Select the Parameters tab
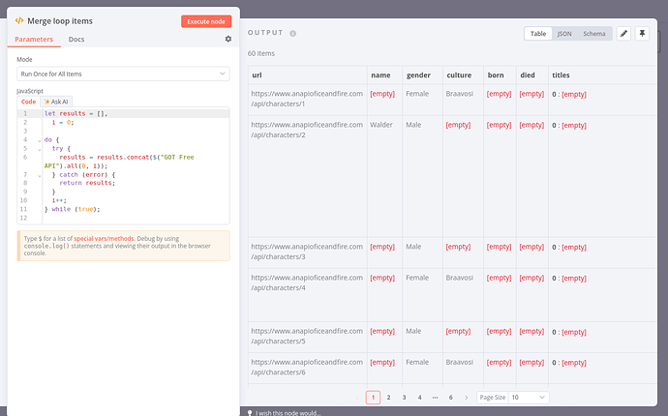Screen dimensions: 668x416 point(34,39)
